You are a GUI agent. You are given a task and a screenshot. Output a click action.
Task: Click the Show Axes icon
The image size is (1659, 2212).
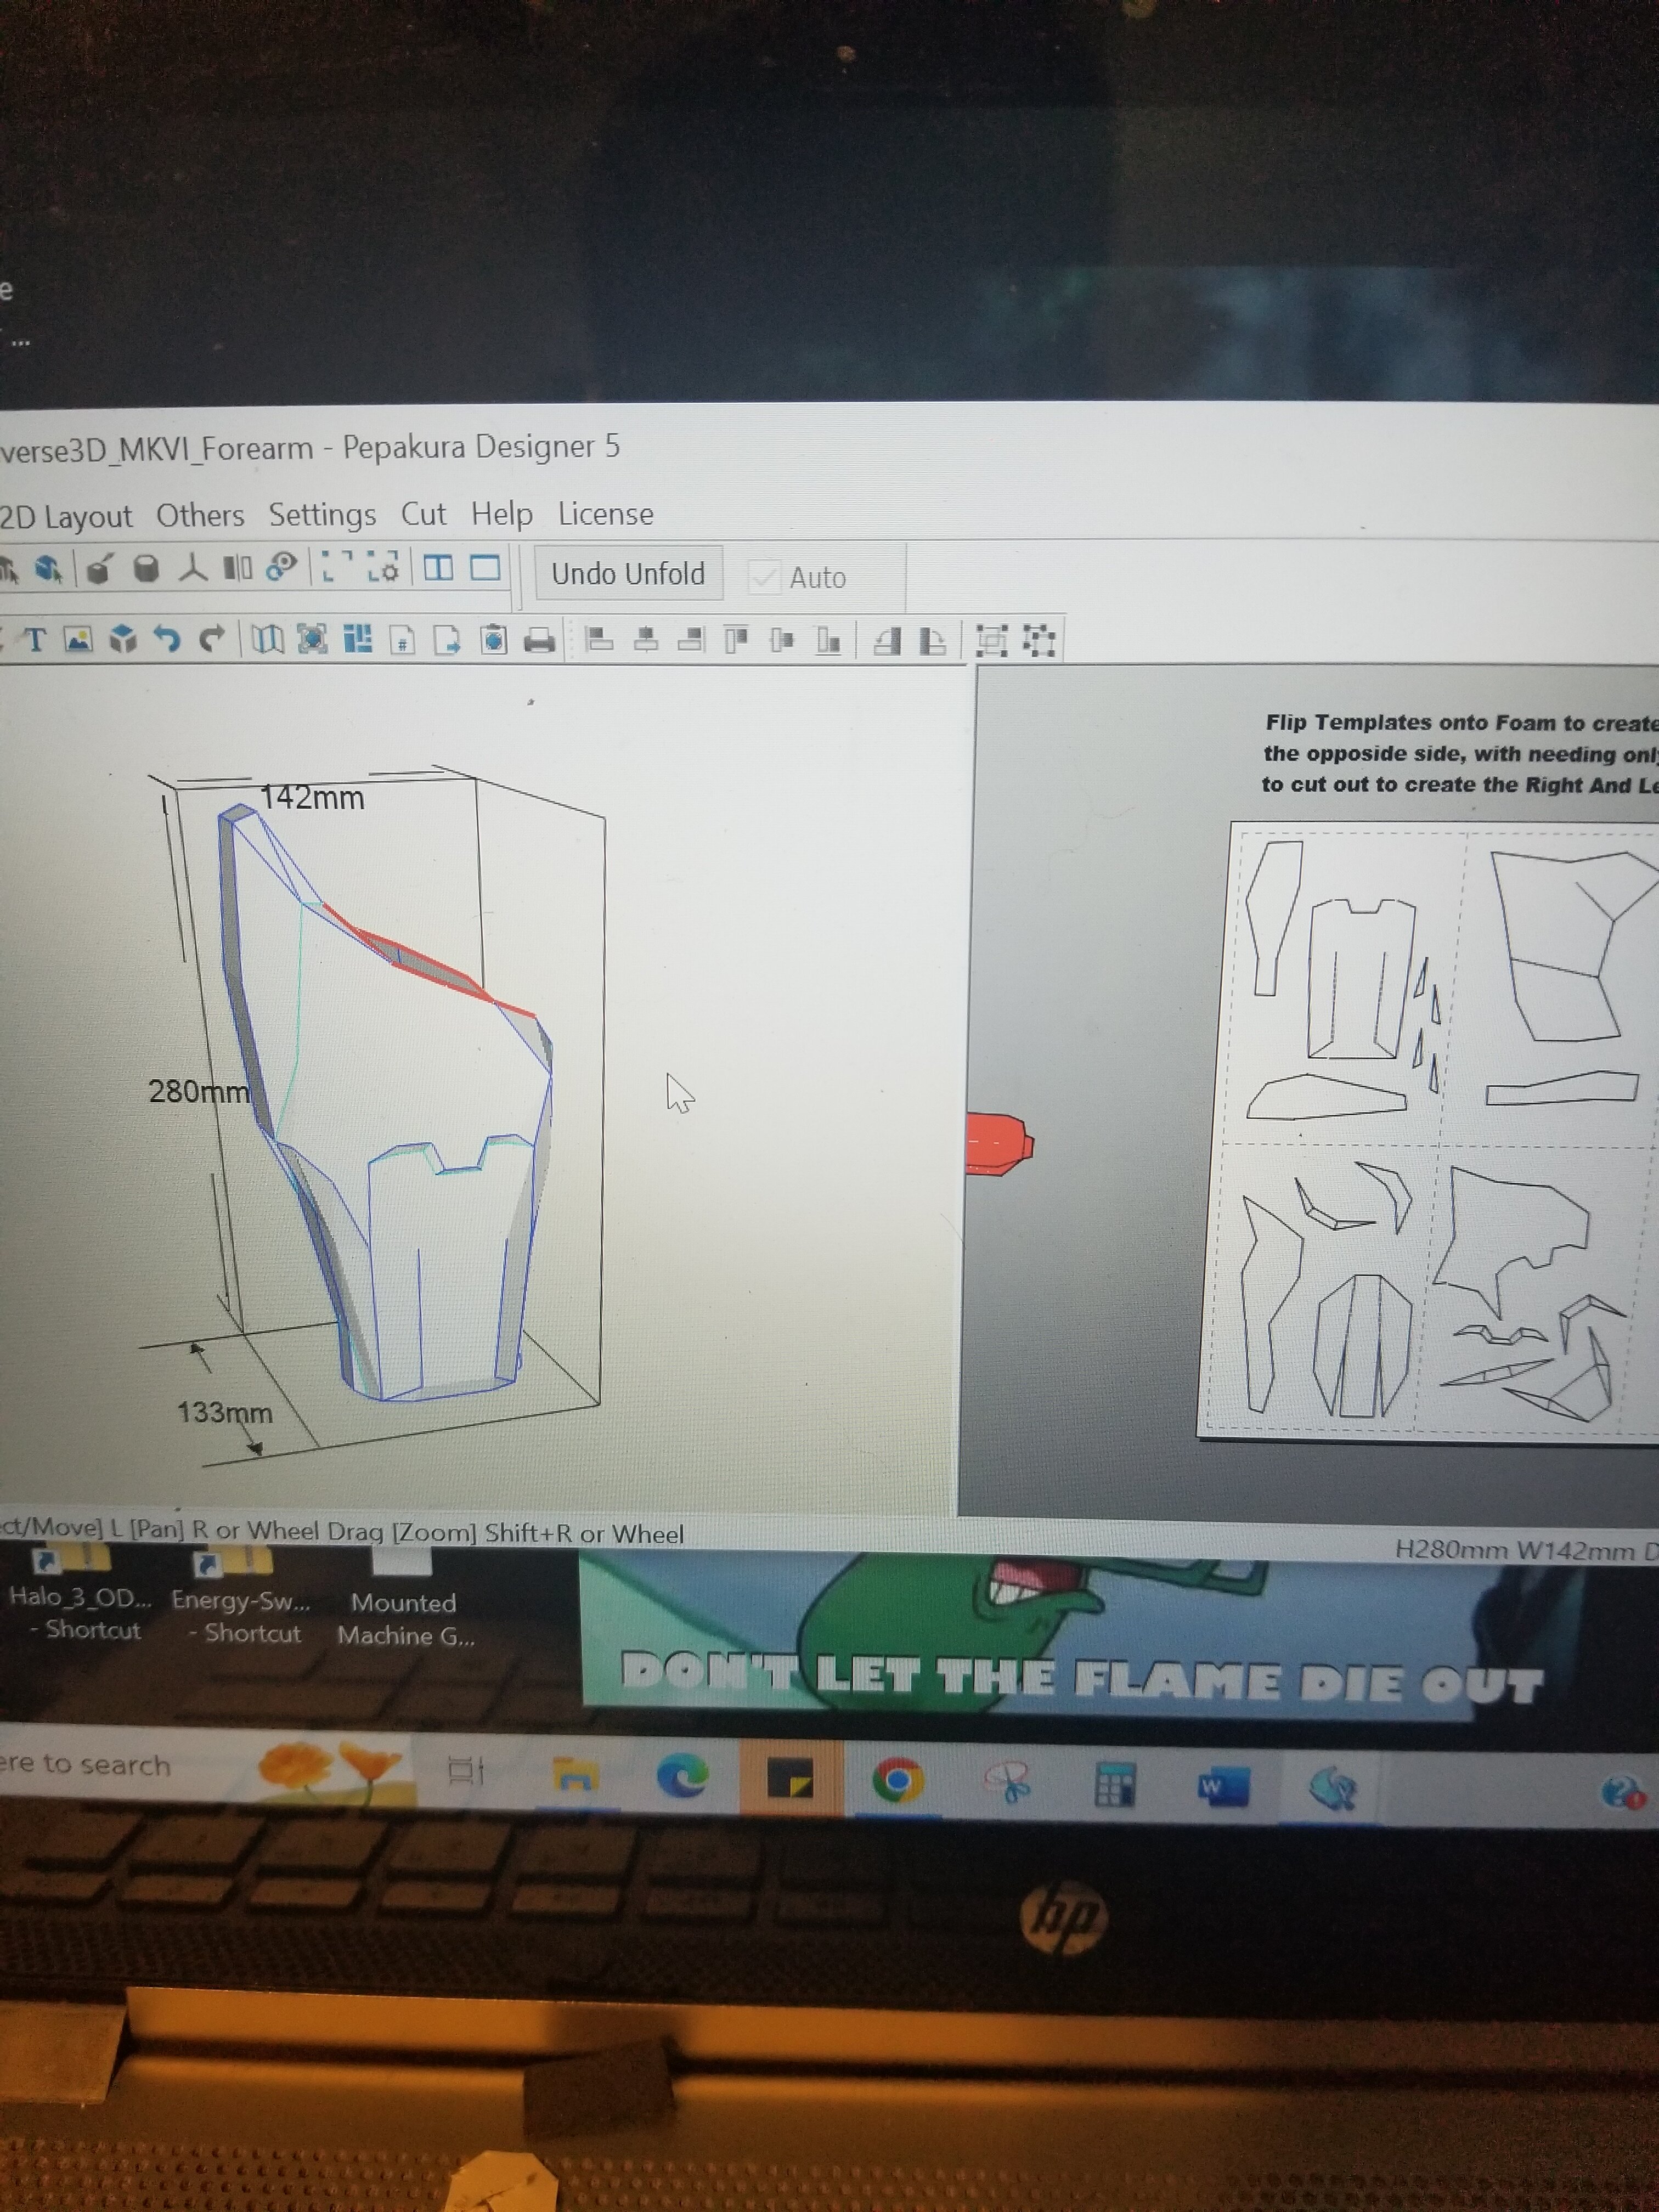pos(193,569)
